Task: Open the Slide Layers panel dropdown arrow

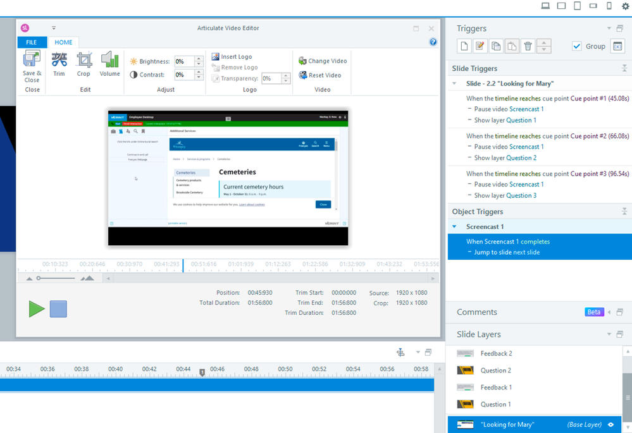Action: coord(609,334)
